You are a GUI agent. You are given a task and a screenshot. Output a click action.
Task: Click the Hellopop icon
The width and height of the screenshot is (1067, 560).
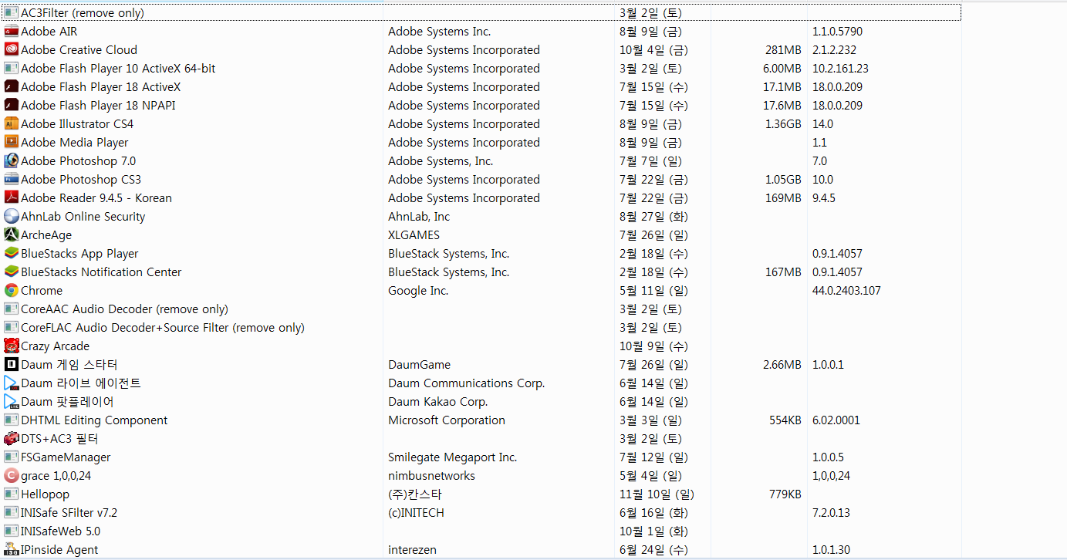coord(11,494)
